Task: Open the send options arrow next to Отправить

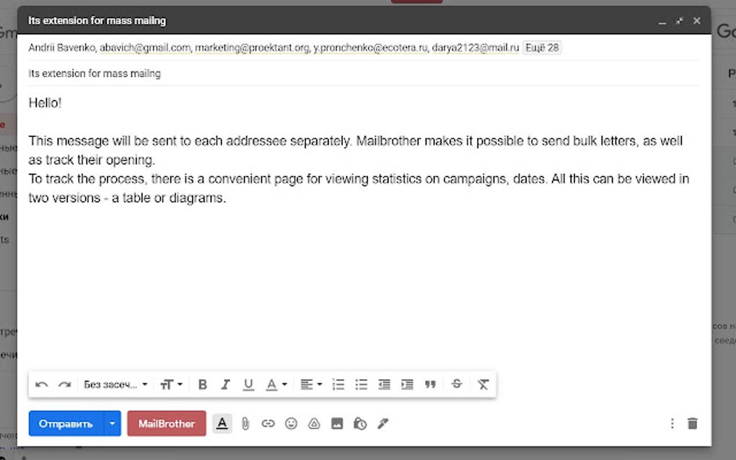Action: click(x=112, y=423)
